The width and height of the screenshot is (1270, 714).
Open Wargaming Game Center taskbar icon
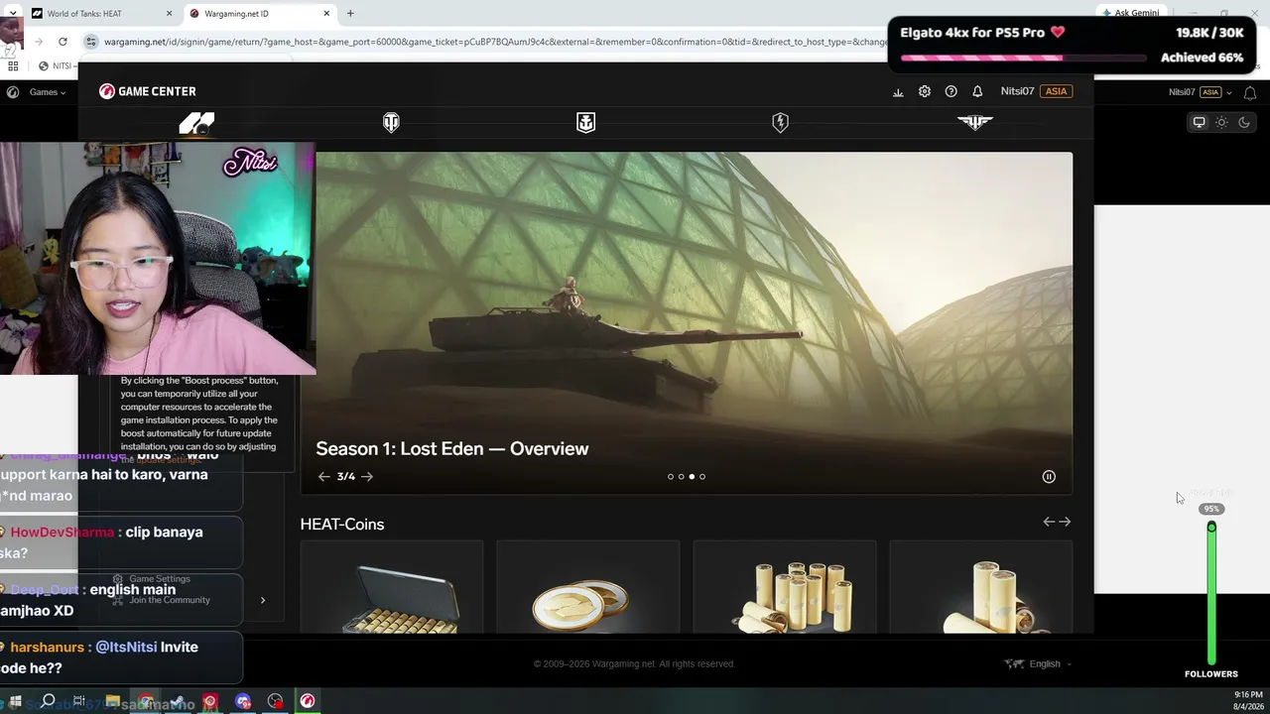point(308,701)
